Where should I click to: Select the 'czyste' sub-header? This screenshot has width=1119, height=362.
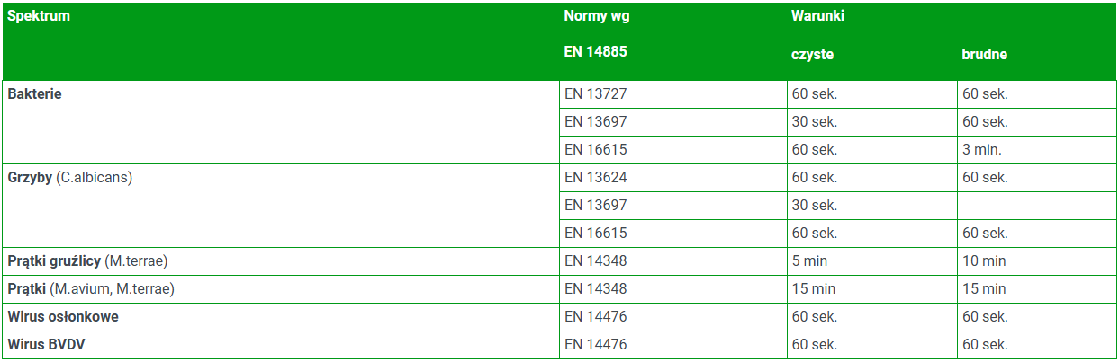(x=812, y=54)
